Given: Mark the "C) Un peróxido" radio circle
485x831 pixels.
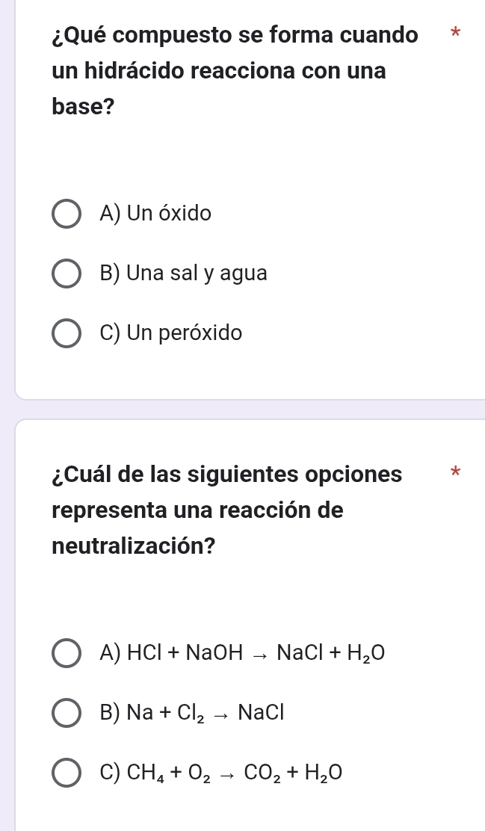Looking at the screenshot, I should [66, 333].
